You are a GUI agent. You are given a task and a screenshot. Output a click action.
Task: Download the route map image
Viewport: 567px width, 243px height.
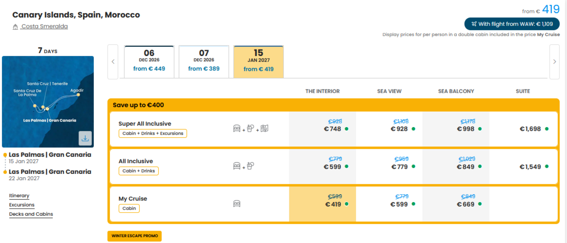[85, 138]
